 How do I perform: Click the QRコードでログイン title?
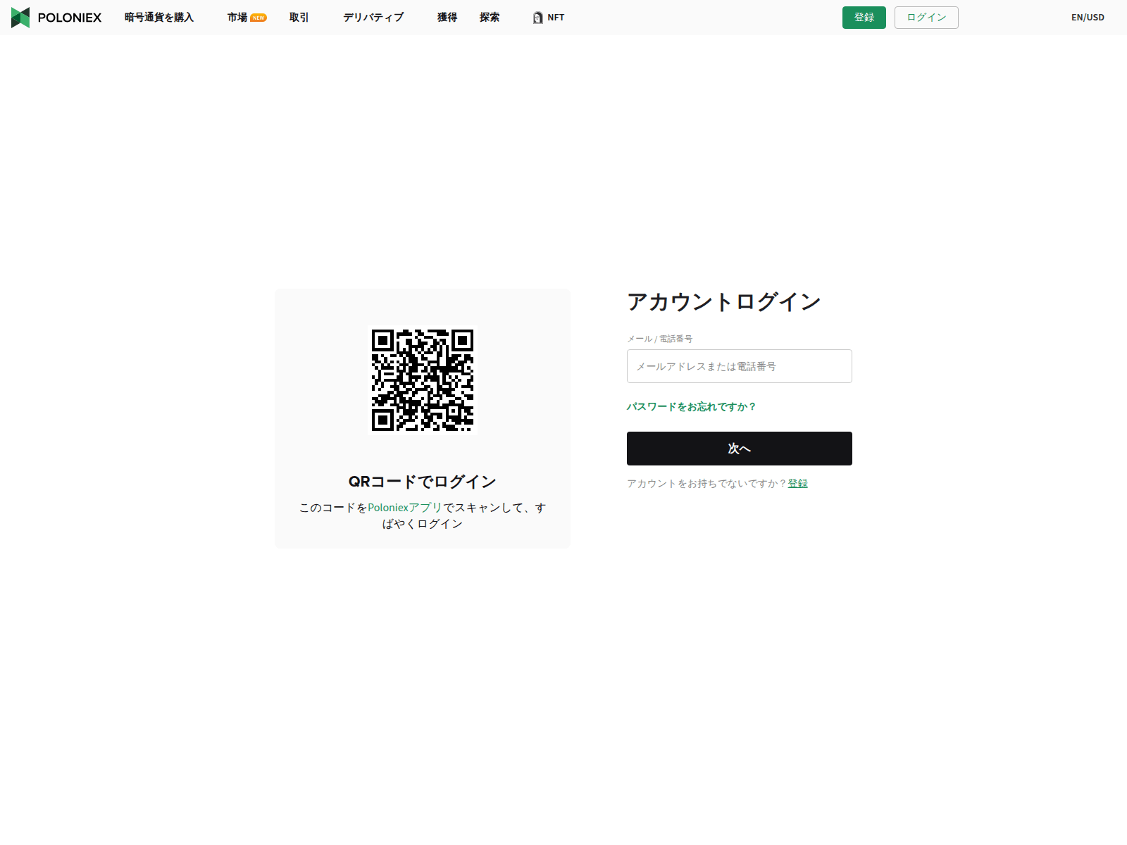click(423, 482)
